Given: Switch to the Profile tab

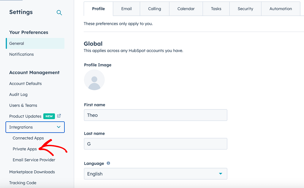Looking at the screenshot, I should (x=99, y=9).
